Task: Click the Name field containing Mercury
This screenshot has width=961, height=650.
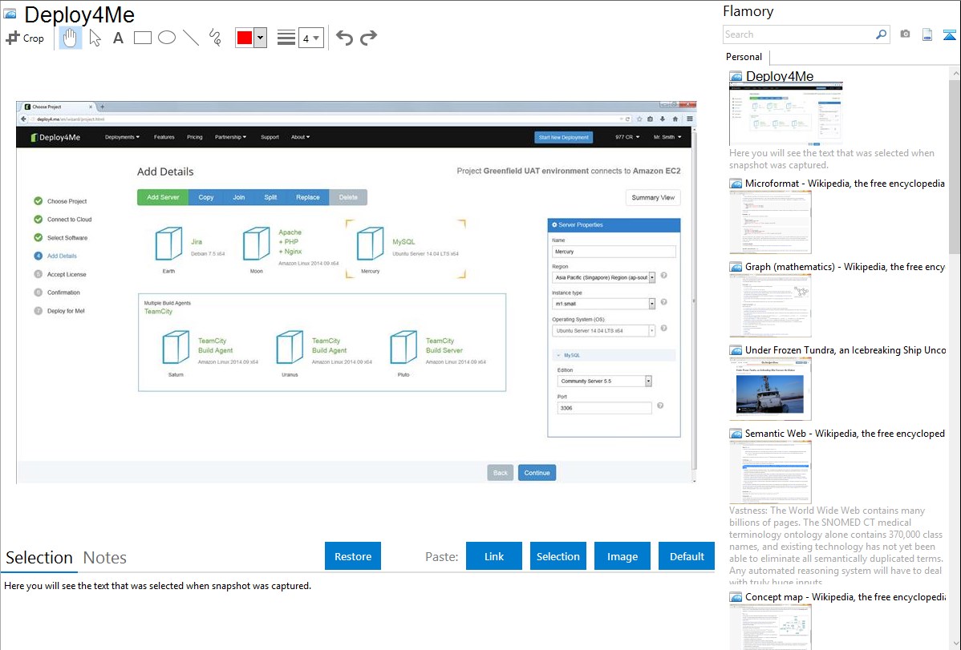Action: 614,252
